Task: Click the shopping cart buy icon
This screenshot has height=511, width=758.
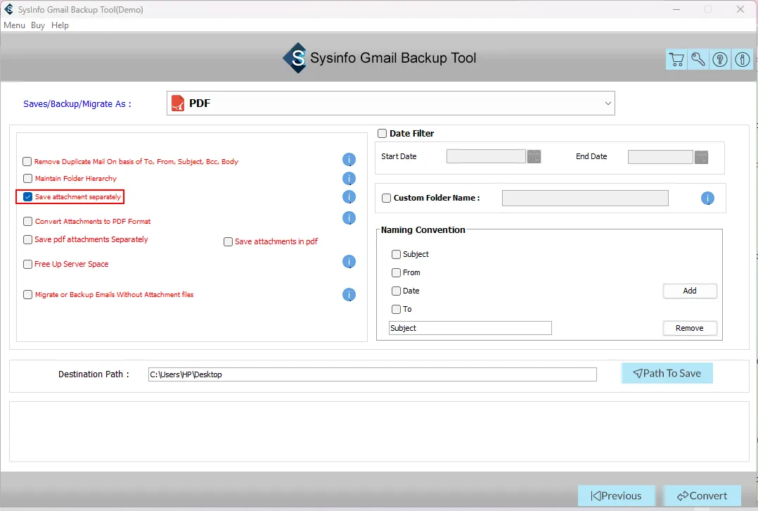Action: click(676, 60)
